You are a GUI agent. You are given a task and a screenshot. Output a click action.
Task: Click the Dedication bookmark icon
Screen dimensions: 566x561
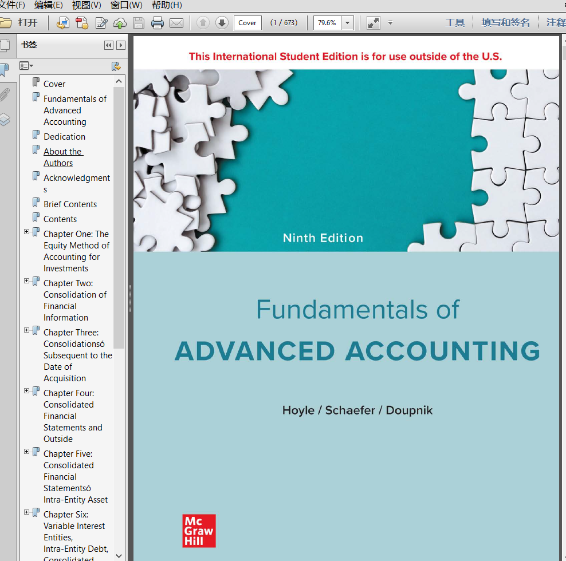[x=36, y=135]
